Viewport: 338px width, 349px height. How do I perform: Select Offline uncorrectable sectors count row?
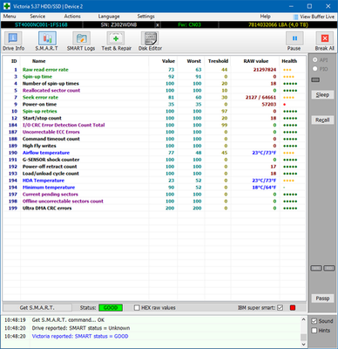coord(154,202)
